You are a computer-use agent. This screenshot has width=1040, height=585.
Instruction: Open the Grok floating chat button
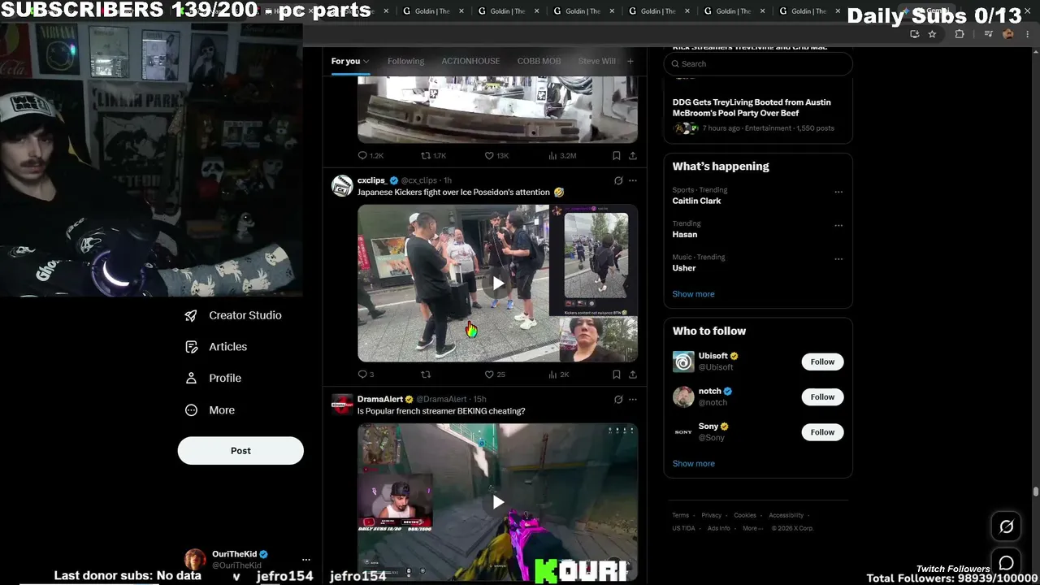[1006, 527]
